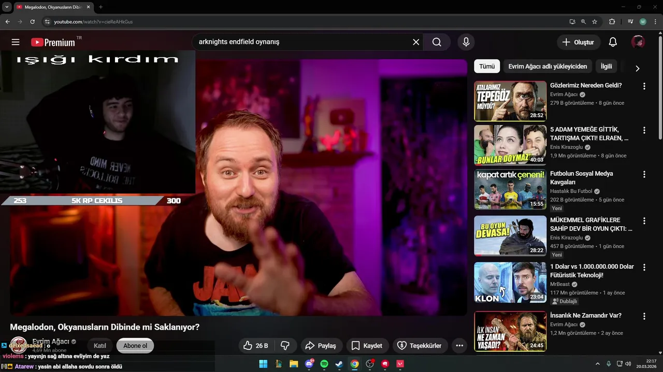Open Chrome profile M avatar
Image resolution: width=663 pixels, height=372 pixels.
(x=643, y=22)
